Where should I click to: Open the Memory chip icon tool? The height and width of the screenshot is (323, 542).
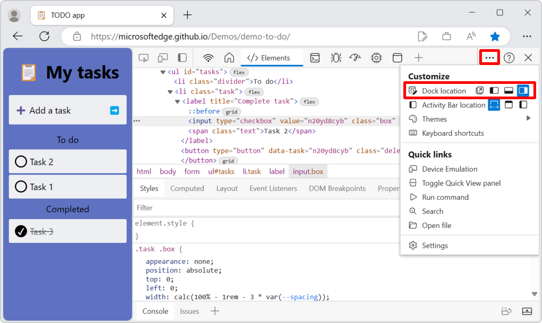tap(376, 58)
